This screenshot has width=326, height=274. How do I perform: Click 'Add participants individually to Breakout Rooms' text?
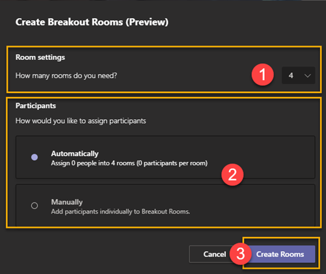click(x=120, y=212)
